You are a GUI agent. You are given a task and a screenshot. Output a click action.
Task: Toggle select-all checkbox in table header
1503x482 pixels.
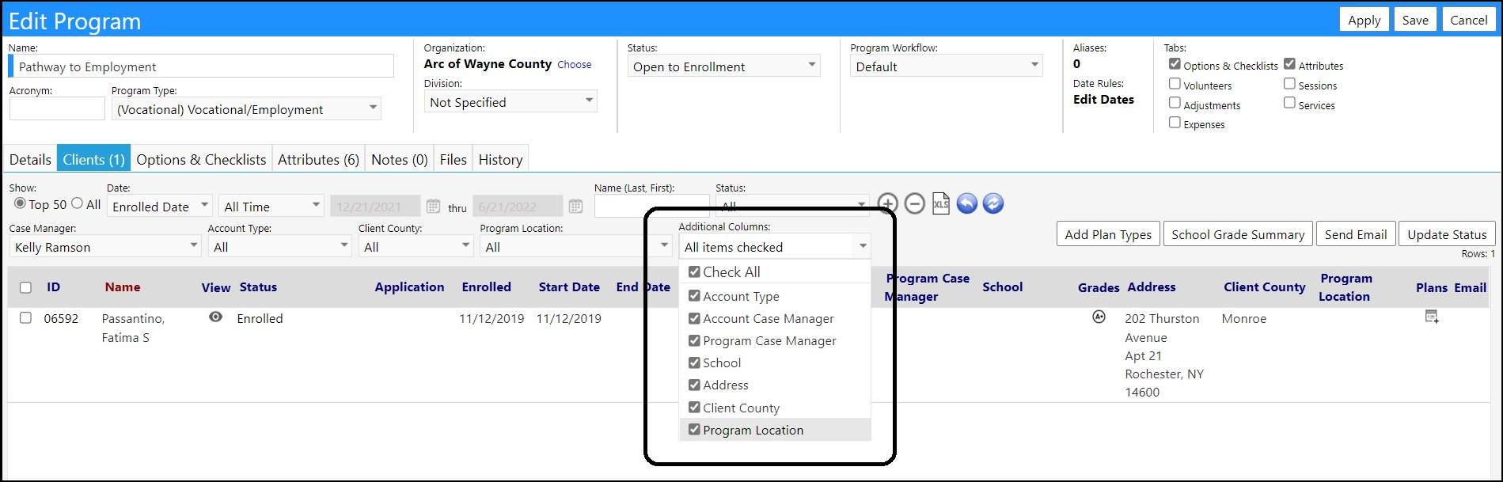[x=25, y=287]
